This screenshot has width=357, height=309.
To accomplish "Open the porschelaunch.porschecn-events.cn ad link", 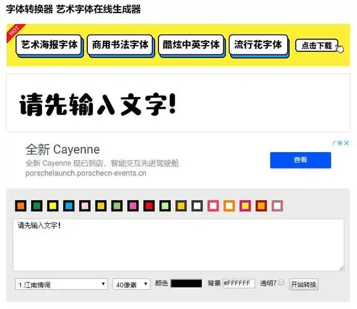I will pos(86,173).
